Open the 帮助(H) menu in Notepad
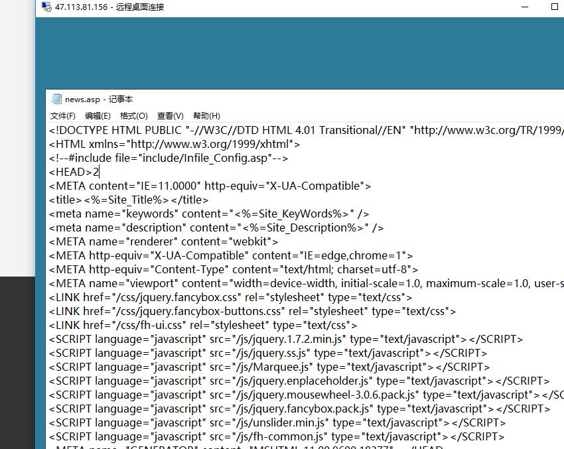The width and height of the screenshot is (564, 449). pyautogui.click(x=206, y=116)
